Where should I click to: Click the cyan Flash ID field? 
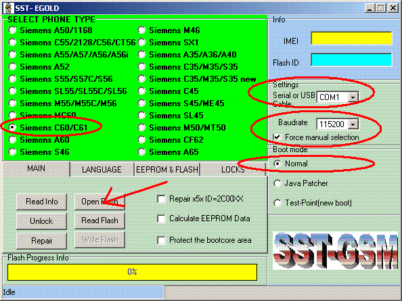click(x=351, y=60)
